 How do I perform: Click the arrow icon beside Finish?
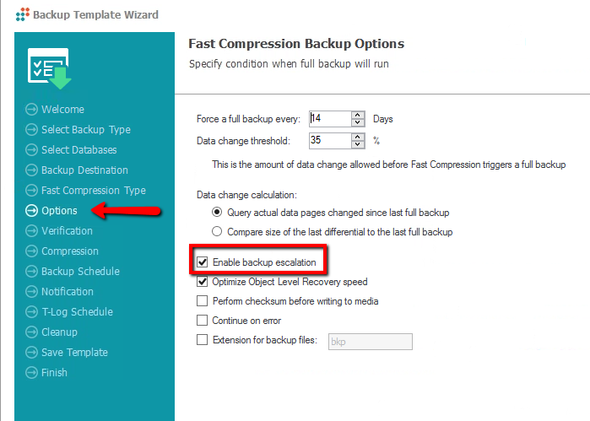(x=32, y=373)
